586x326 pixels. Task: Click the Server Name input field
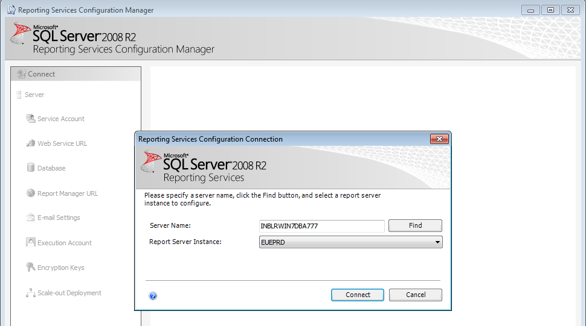click(321, 226)
